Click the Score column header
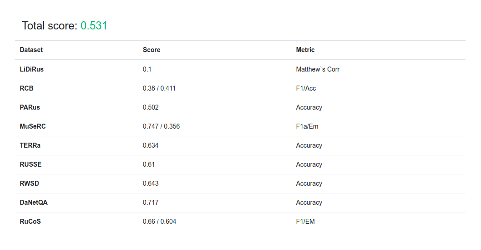481x250 pixels. (152, 50)
